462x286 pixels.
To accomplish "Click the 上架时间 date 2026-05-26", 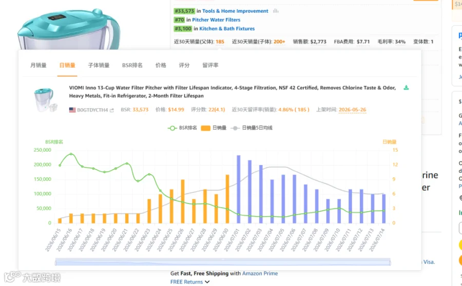I will pyautogui.click(x=352, y=110).
